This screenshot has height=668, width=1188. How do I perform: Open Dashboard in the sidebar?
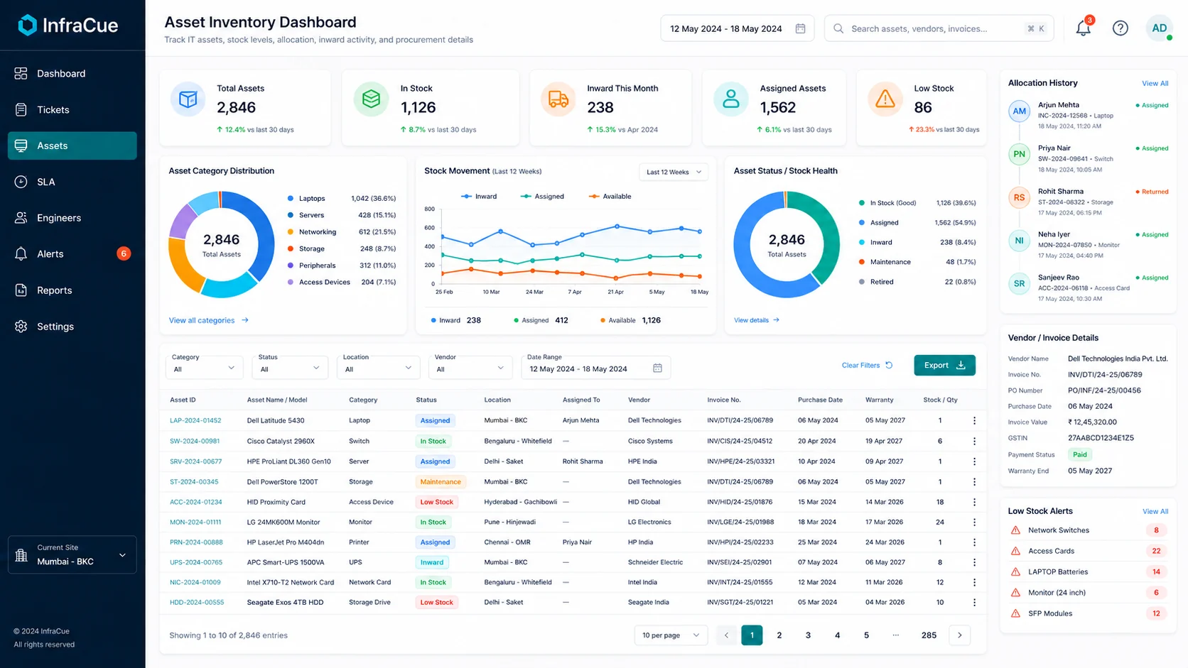(x=72, y=73)
